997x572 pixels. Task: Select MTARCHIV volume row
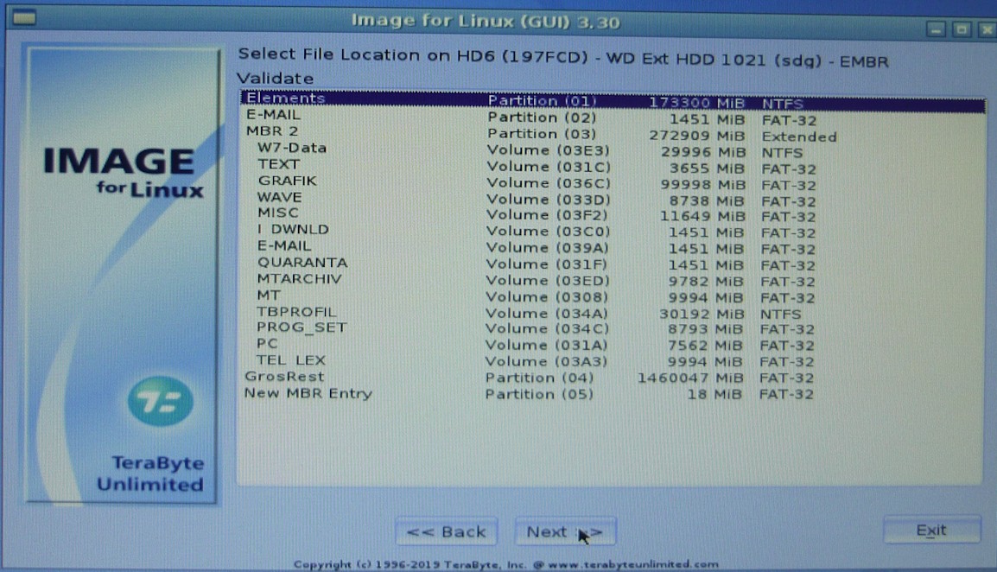click(613, 281)
